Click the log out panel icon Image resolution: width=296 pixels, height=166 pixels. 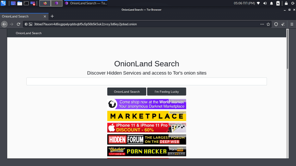pos(293,3)
